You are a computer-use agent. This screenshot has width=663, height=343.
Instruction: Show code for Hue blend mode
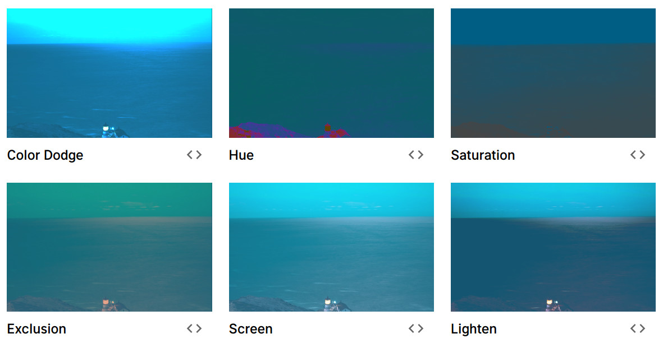(x=415, y=155)
